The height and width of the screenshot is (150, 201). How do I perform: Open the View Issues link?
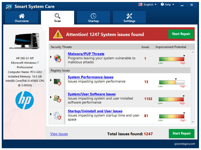59,134
